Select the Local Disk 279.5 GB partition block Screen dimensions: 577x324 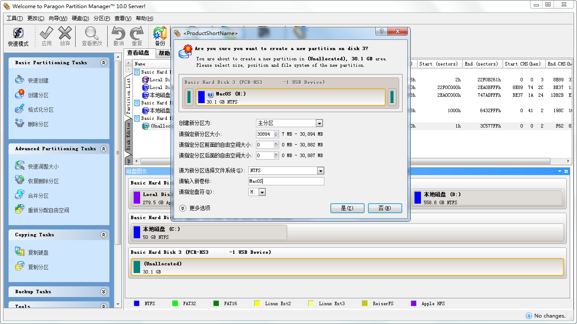[152, 198]
